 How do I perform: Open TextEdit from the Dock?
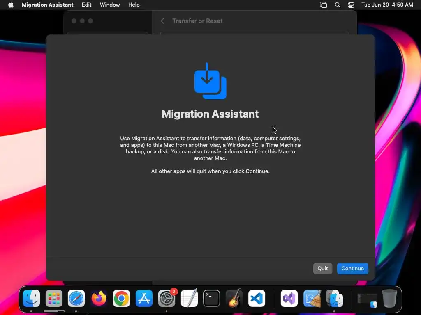pos(189,299)
